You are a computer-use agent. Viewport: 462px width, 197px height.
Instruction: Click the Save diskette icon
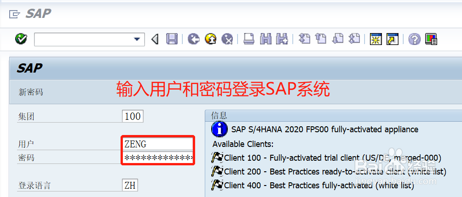click(x=172, y=39)
